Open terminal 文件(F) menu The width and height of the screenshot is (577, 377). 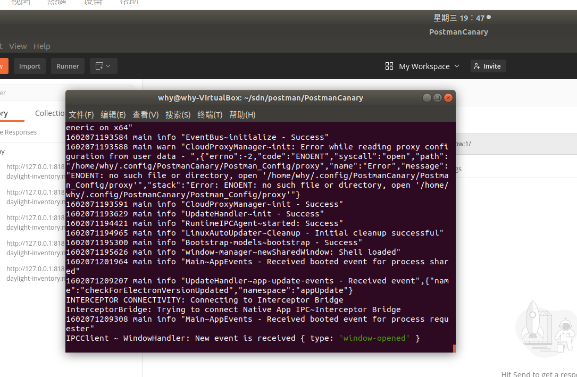coord(81,115)
